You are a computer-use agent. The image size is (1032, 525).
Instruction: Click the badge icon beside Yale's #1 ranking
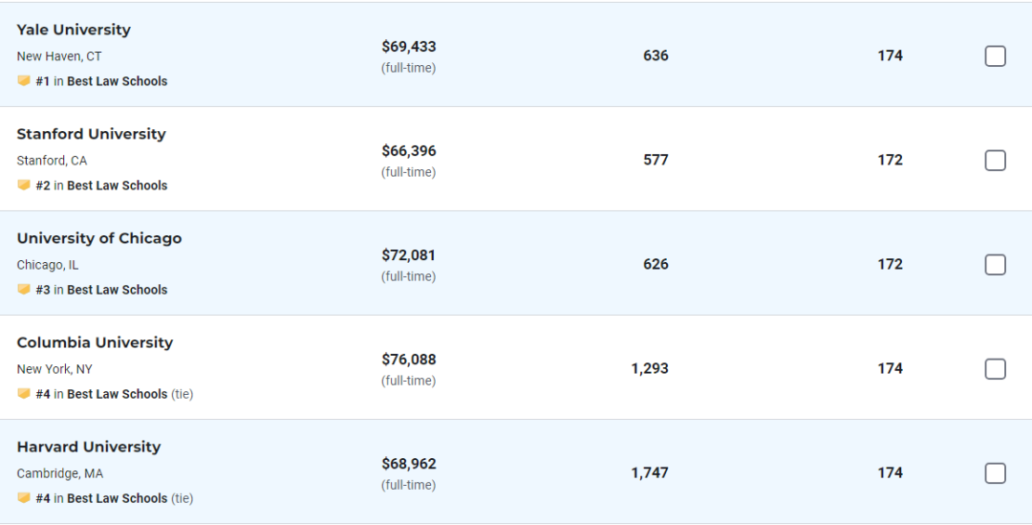coord(24,81)
